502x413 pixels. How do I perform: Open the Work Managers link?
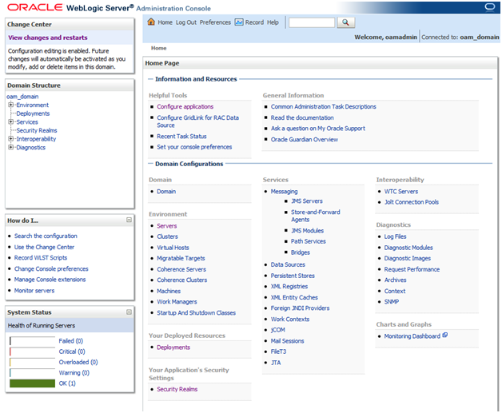(177, 302)
